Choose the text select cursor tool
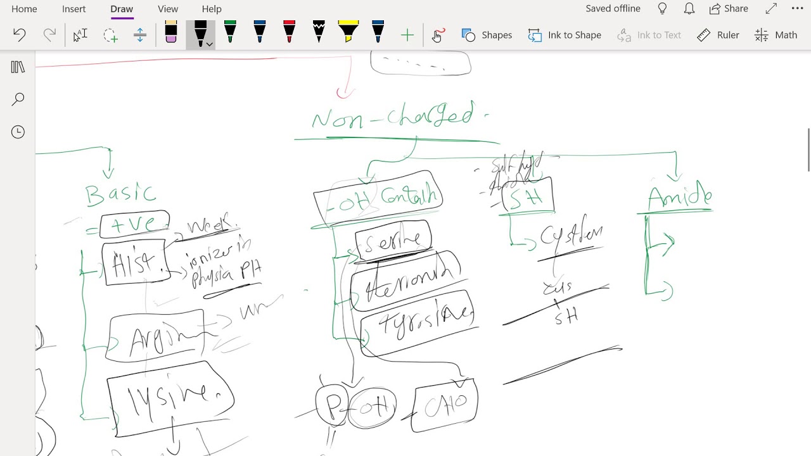Image resolution: width=811 pixels, height=456 pixels. 80,35
